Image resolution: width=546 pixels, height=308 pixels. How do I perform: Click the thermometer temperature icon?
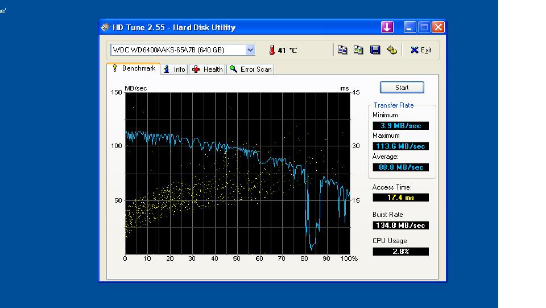click(272, 50)
